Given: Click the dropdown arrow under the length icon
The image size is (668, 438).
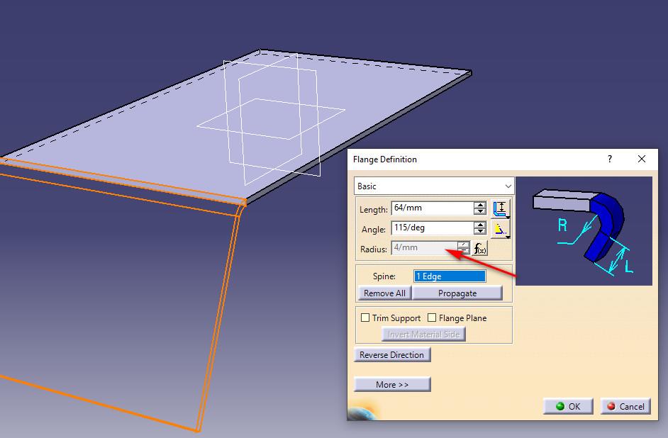Looking at the screenshot, I should point(508,217).
